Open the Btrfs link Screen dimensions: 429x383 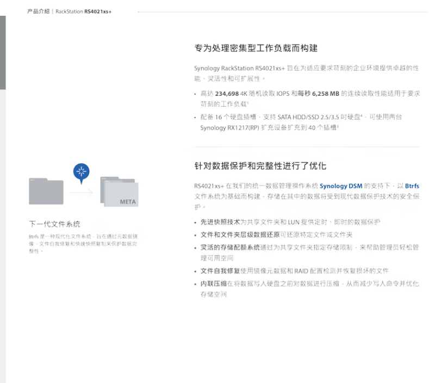click(x=412, y=186)
